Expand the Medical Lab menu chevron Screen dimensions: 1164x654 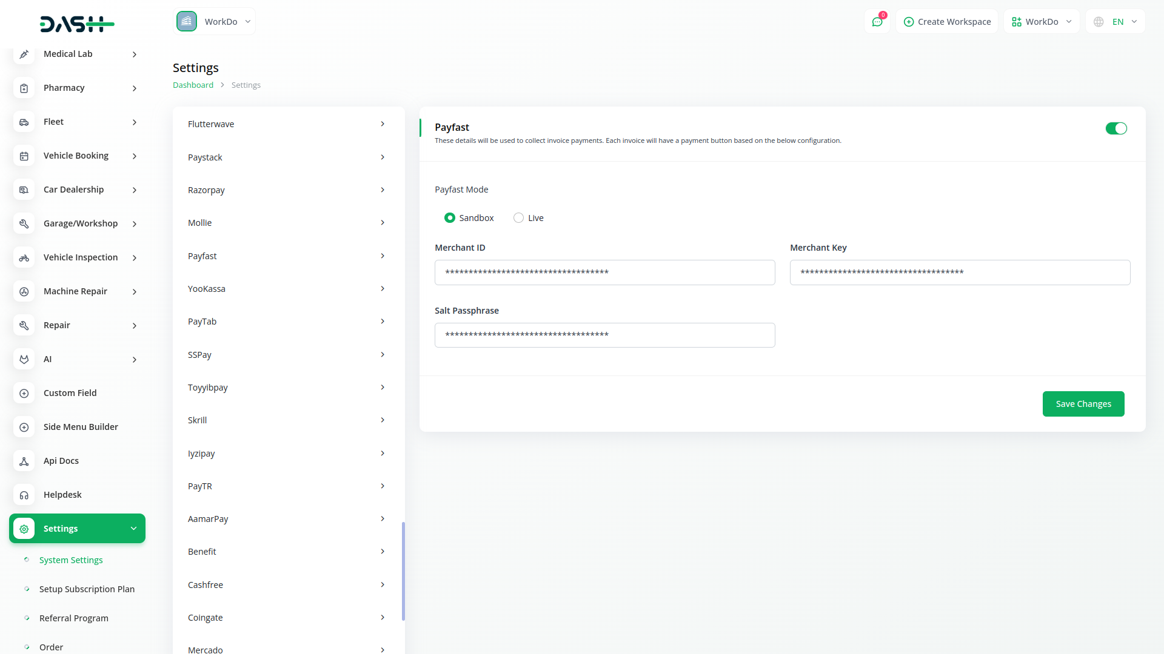coord(135,54)
